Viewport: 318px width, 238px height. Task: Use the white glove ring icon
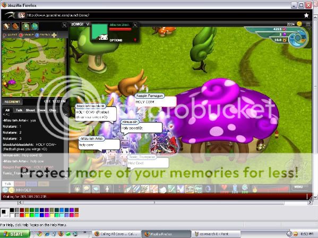(x=162, y=189)
